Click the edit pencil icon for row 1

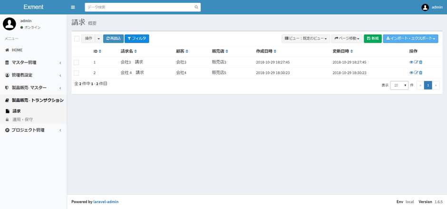tap(416, 62)
